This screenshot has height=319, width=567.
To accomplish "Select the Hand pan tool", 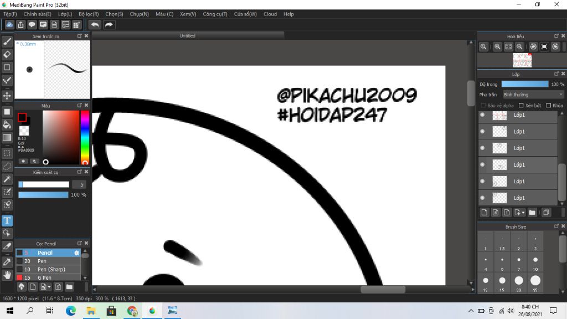I will (x=7, y=275).
